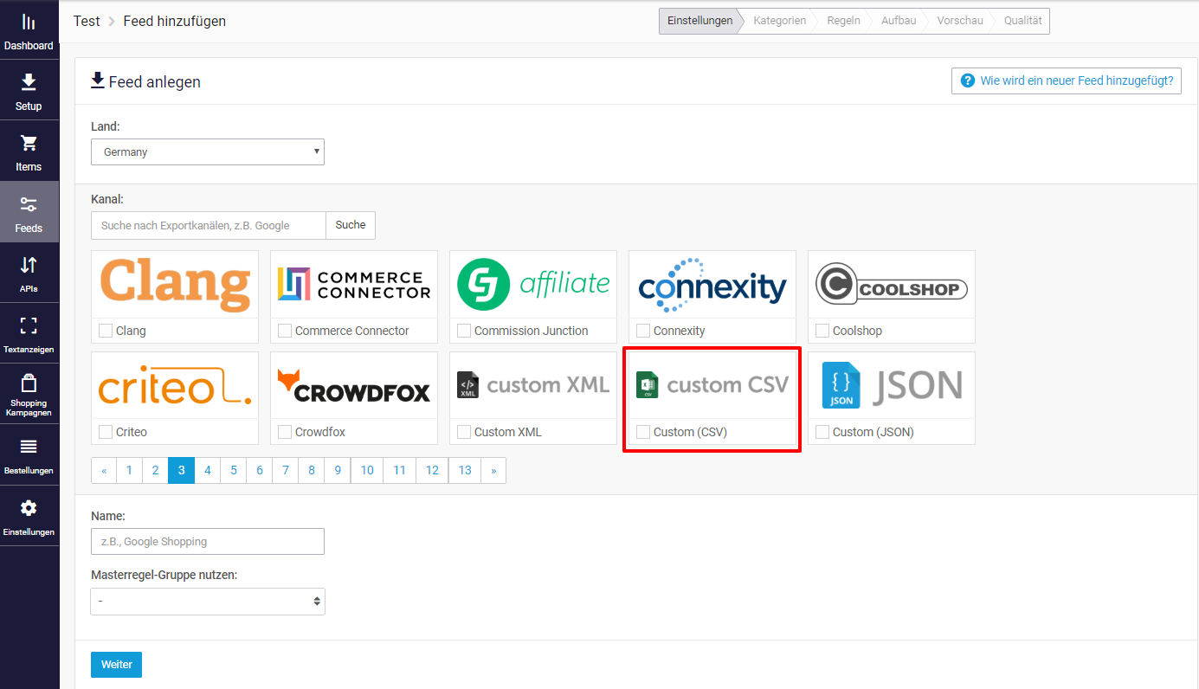Click the Weiter button
This screenshot has height=689, width=1199.
(116, 664)
